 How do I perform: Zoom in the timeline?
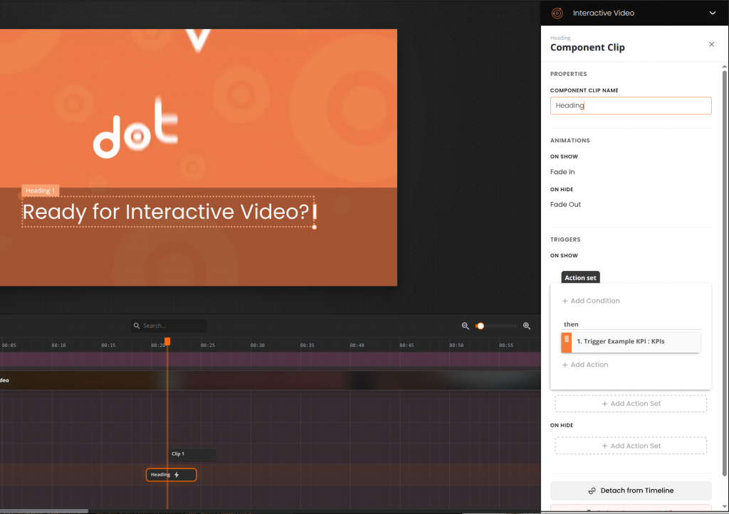(526, 326)
